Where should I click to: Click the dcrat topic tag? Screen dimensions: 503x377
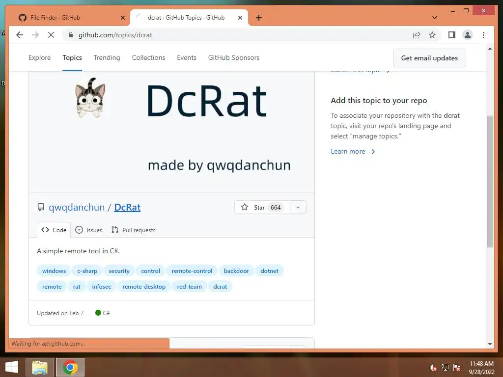click(220, 287)
